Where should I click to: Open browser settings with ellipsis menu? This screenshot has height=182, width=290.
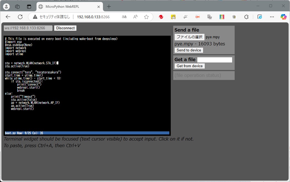(x=272, y=17)
